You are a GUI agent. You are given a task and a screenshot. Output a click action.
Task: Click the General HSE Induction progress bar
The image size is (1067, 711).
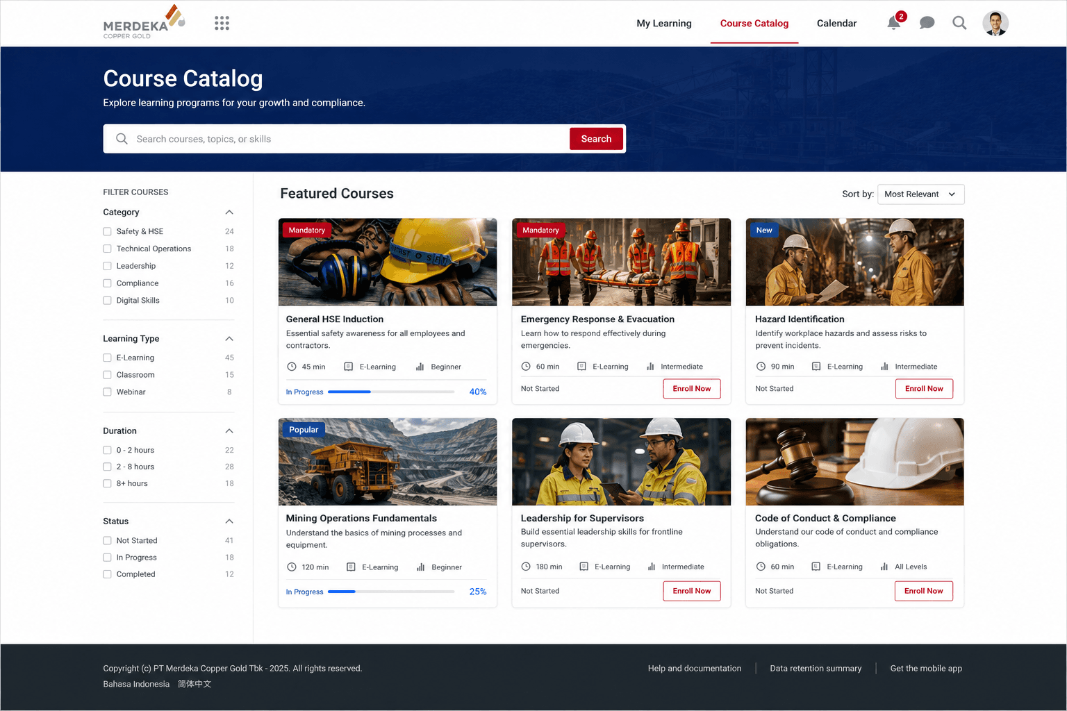391,392
